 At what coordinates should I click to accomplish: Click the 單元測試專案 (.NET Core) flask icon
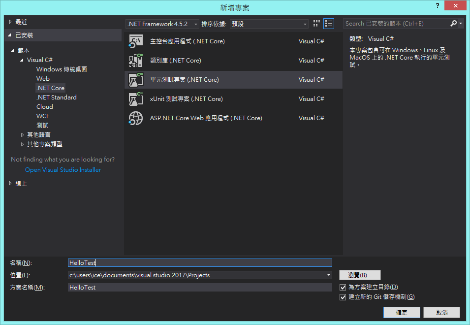(x=136, y=80)
